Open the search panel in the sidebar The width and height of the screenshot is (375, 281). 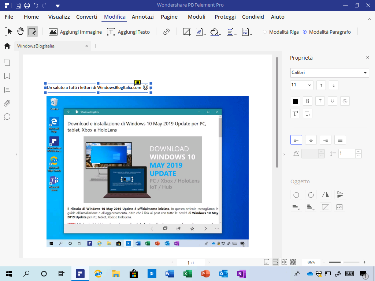[x=7, y=117]
